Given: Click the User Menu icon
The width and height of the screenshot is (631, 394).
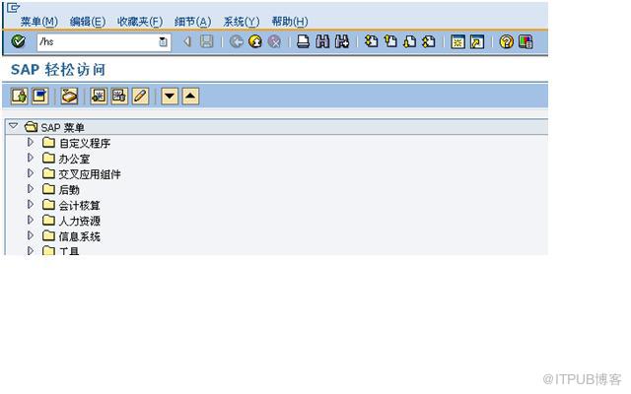Looking at the screenshot, I should point(20,97).
